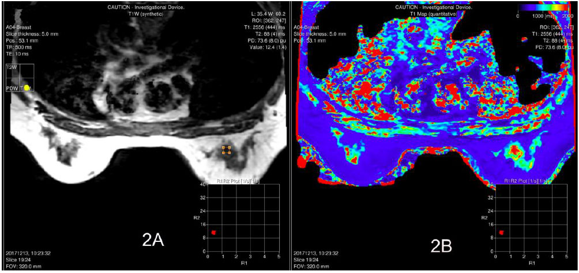
Task: Select the PDW corner of contrast box
Action: click(12, 88)
